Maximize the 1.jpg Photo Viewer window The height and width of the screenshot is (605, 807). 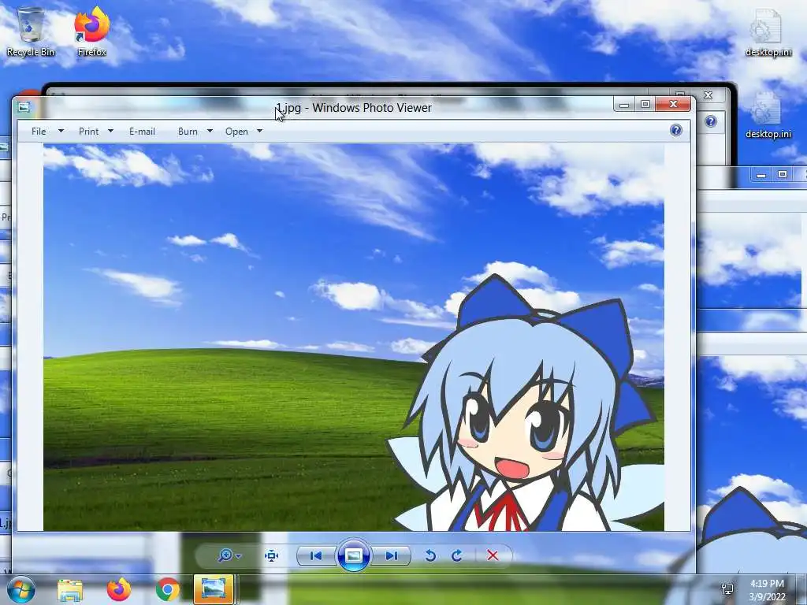pyautogui.click(x=645, y=105)
